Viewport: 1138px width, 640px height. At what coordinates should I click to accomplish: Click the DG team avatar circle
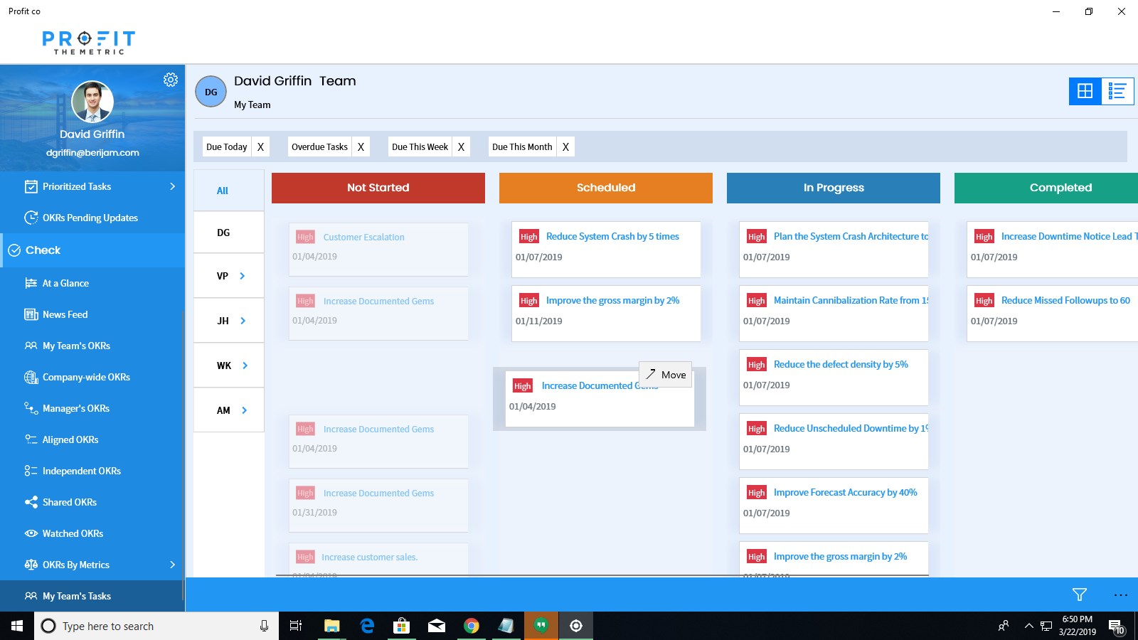coord(211,92)
